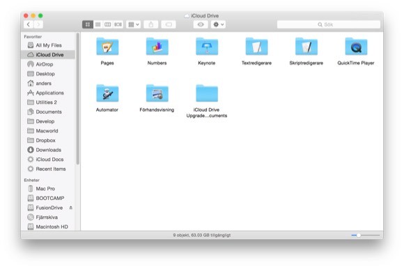
Task: Select Fjärrskiva in the sidebar
Action: point(48,217)
